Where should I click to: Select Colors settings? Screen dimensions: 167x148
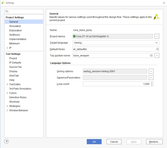13,93
